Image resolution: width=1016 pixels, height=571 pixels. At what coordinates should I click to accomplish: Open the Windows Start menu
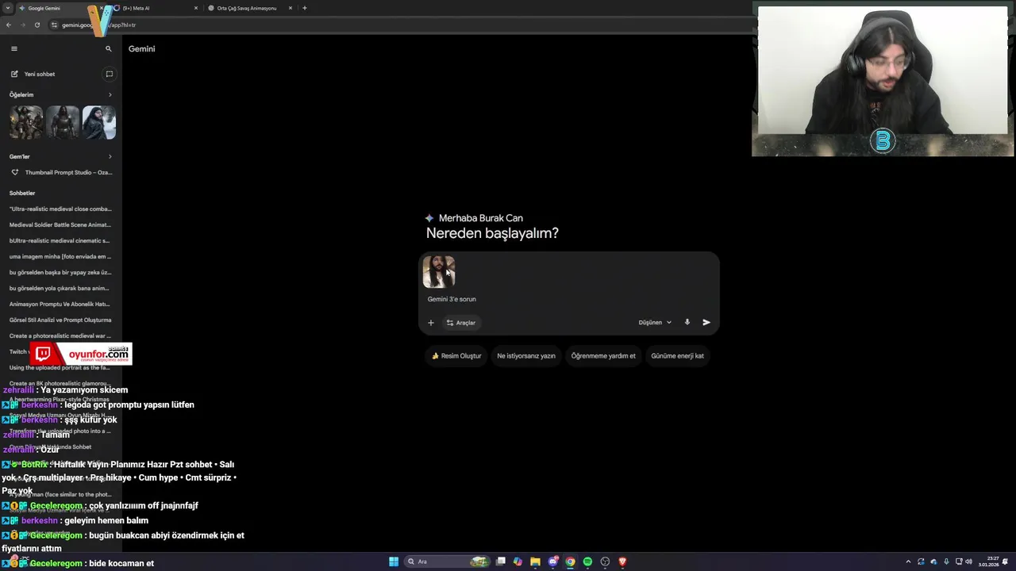point(394,561)
